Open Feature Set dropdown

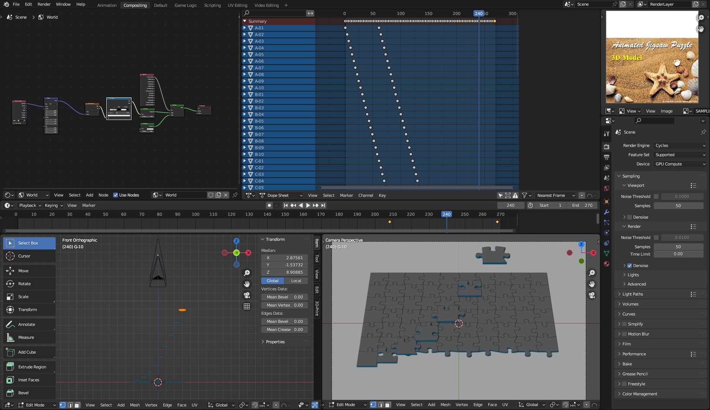coord(680,155)
